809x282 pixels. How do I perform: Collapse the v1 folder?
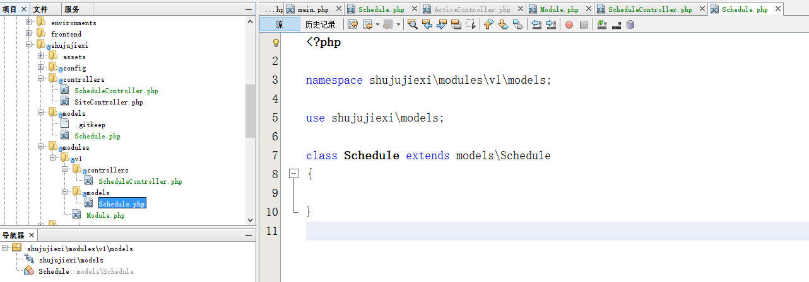[x=52, y=158]
